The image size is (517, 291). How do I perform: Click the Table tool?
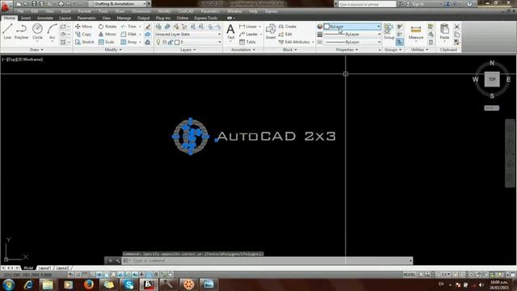[x=248, y=42]
